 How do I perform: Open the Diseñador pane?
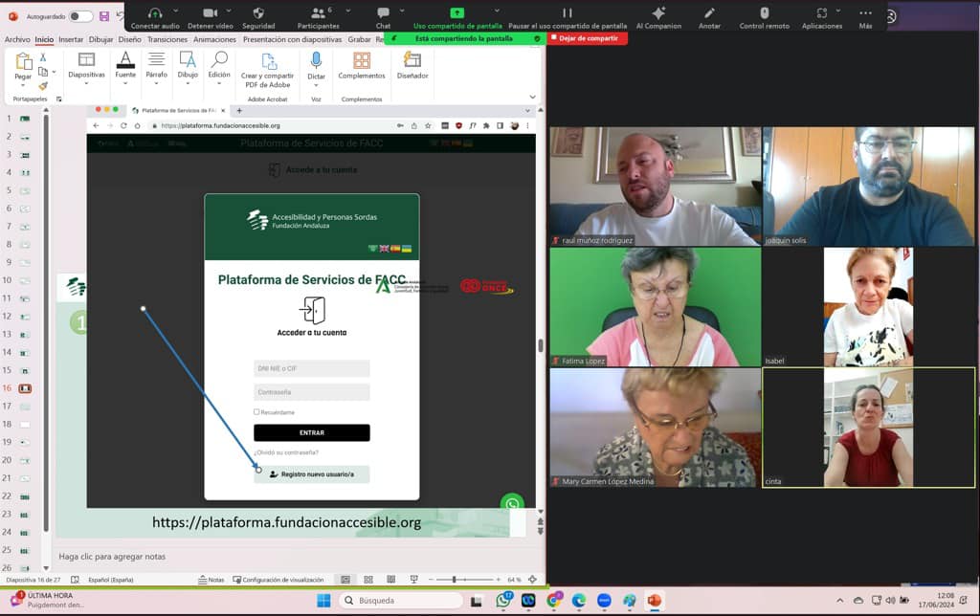[412, 66]
